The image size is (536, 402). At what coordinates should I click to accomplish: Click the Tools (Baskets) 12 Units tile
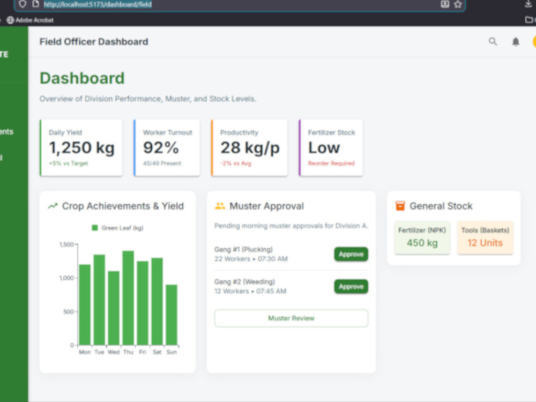pyautogui.click(x=485, y=237)
